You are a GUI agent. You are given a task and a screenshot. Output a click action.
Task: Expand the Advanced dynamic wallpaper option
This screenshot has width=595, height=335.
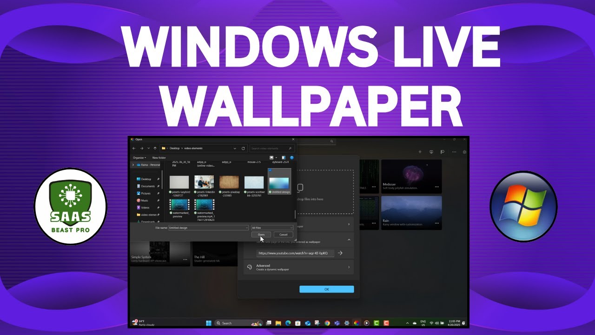(x=299, y=267)
